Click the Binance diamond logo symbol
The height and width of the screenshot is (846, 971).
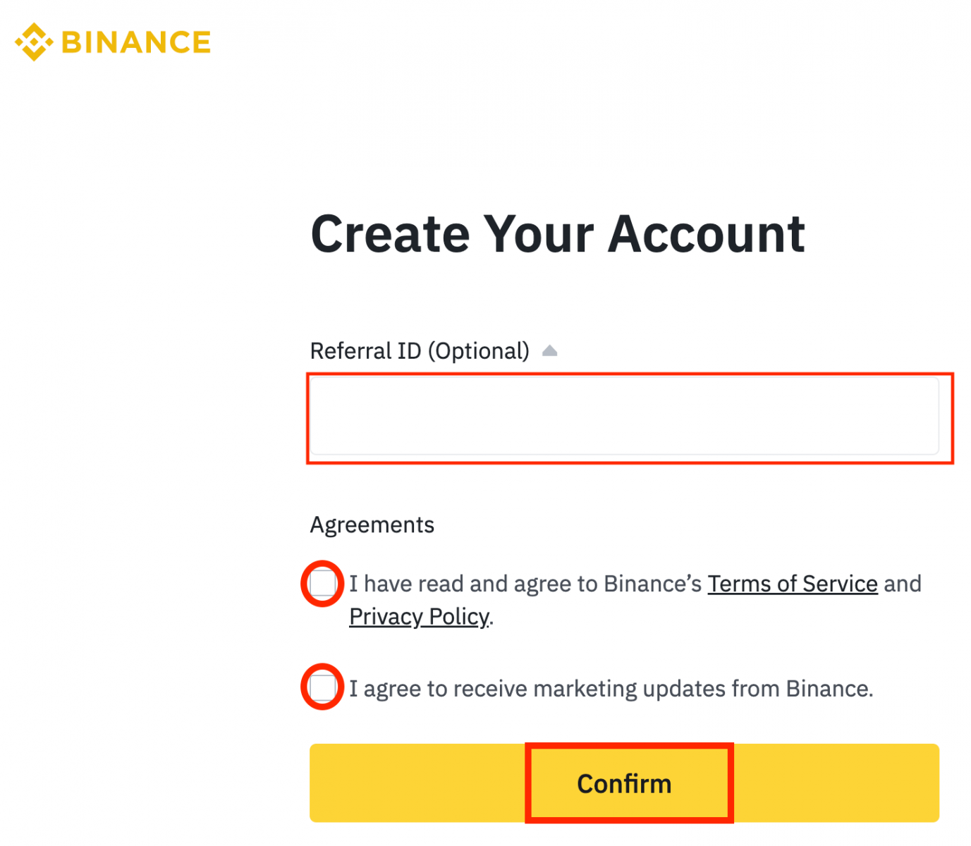tap(33, 42)
